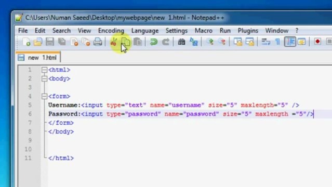The width and height of the screenshot is (332, 187).
Task: Click line number 11 in margin
Action: point(28,158)
